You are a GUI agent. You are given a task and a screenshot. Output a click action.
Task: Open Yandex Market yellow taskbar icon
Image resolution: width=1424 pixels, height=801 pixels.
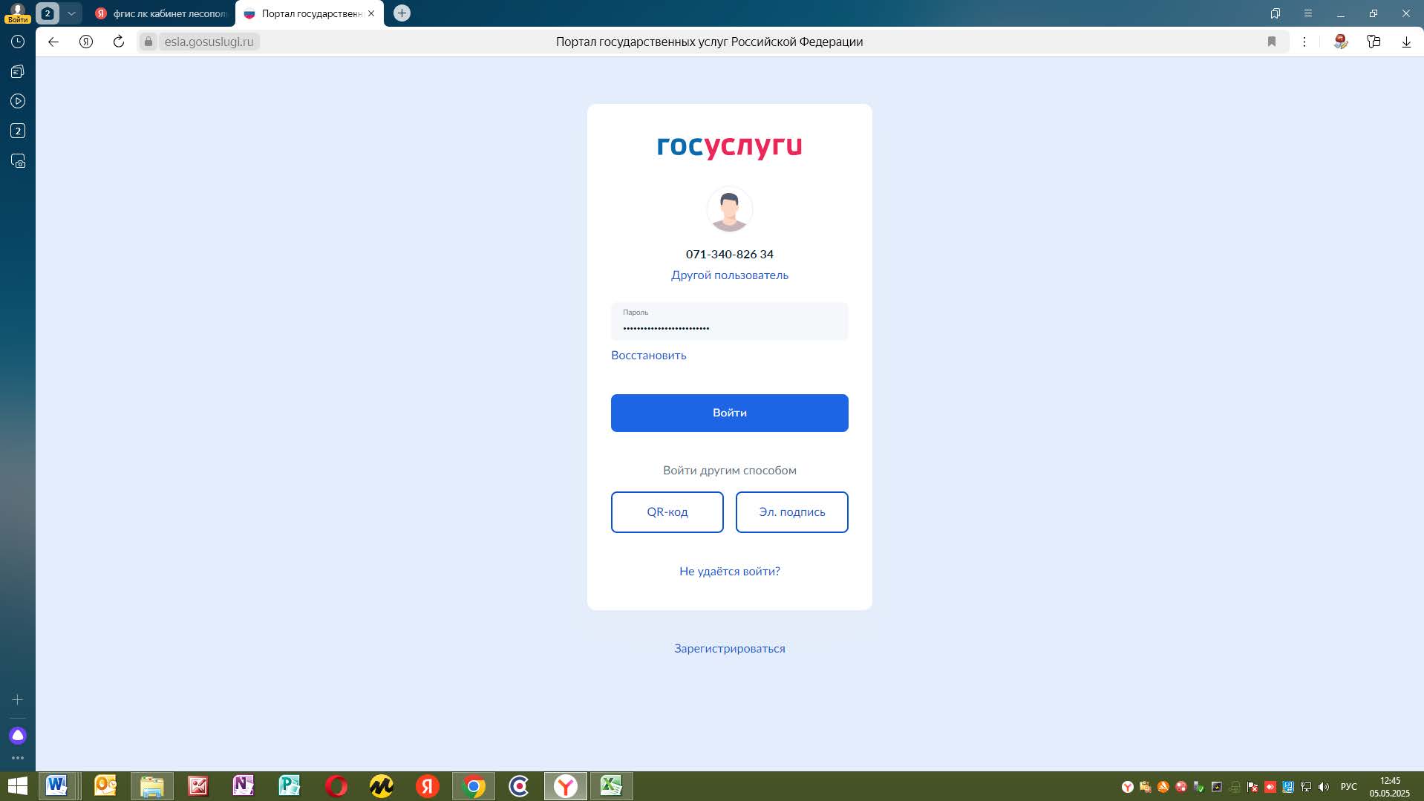click(x=382, y=785)
